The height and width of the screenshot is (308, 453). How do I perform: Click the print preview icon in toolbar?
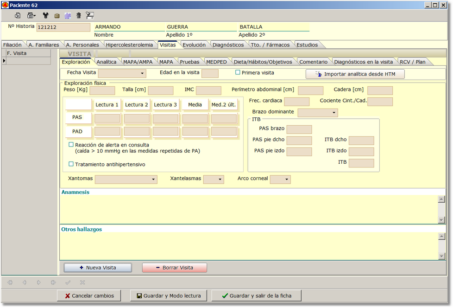point(18,16)
